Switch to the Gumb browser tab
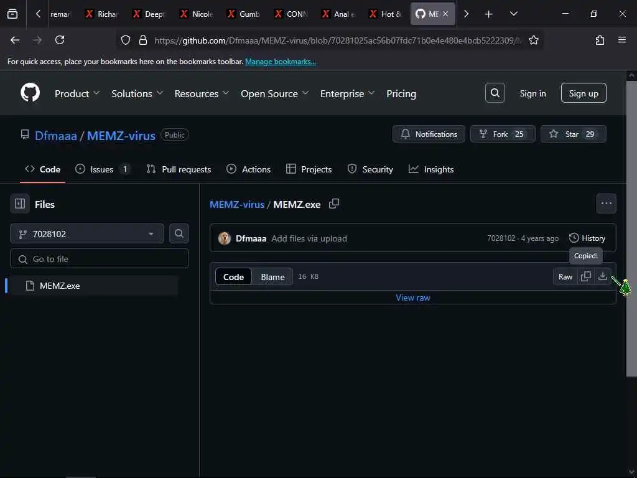Image resolution: width=637 pixels, height=478 pixels. coord(244,14)
